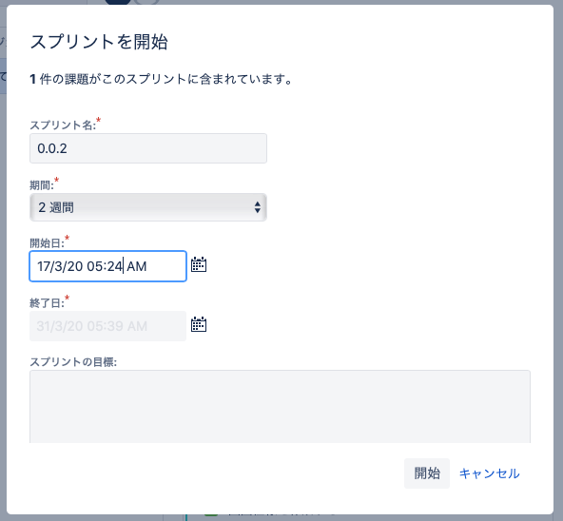Click the スプリント名 label
This screenshot has width=563, height=521.
(x=63, y=125)
